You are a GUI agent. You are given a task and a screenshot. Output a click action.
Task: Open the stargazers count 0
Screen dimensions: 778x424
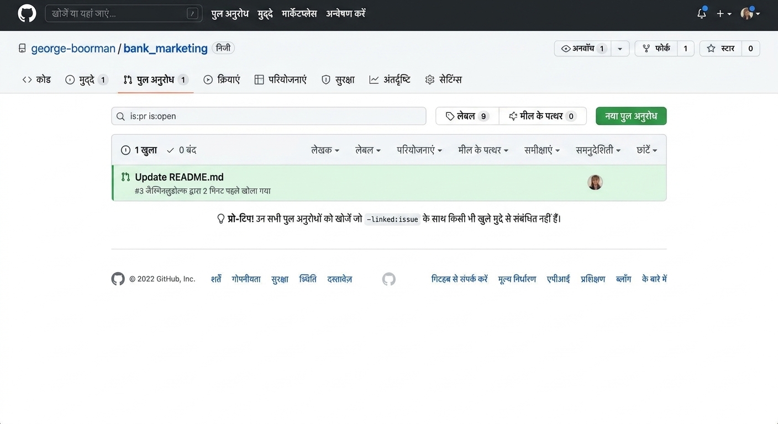pos(750,49)
